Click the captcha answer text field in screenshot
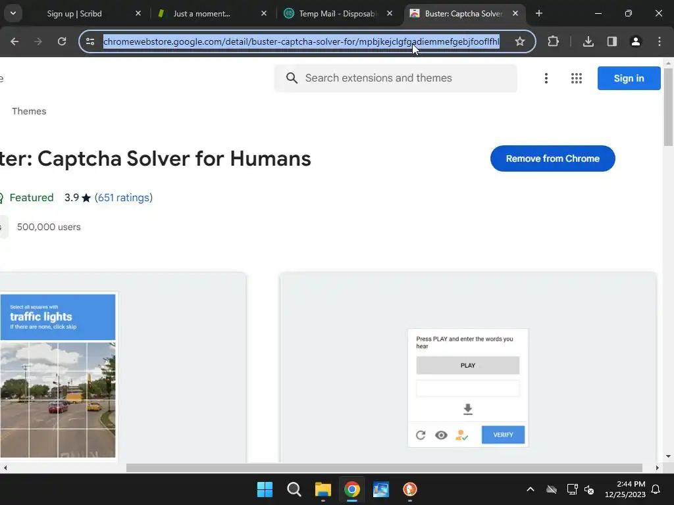The width and height of the screenshot is (674, 505). [x=468, y=388]
